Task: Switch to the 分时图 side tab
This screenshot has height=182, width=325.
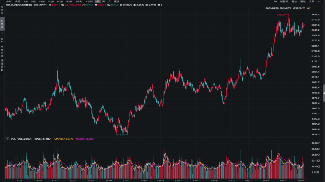Action: tap(2, 10)
